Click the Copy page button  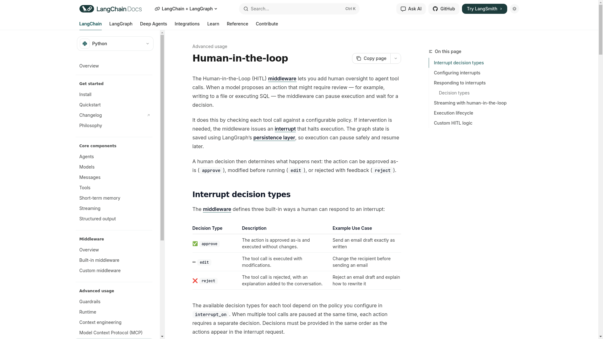pos(371,58)
